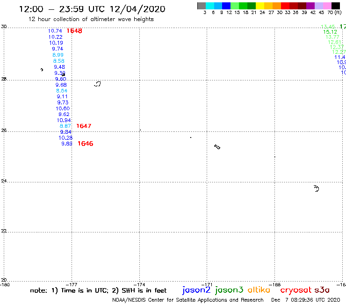This screenshot has height=304, width=346.
Task: Click the light blue value 8.87
Action: 65,126
